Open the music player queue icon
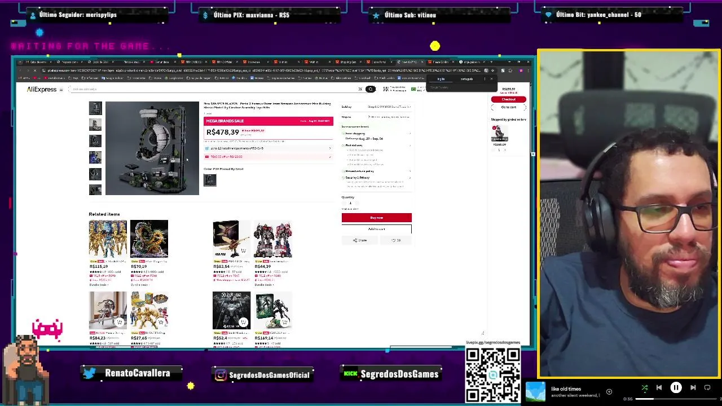This screenshot has width=722, height=406. tap(707, 388)
